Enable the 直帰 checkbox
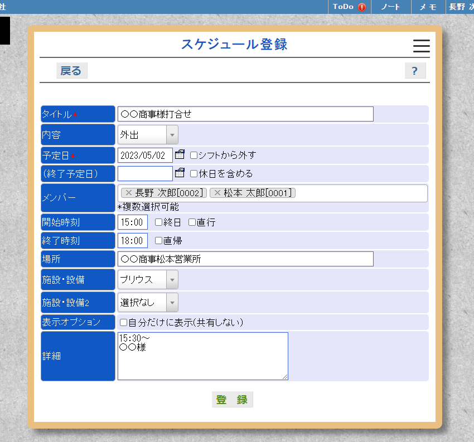The width and height of the screenshot is (474, 442). 158,240
